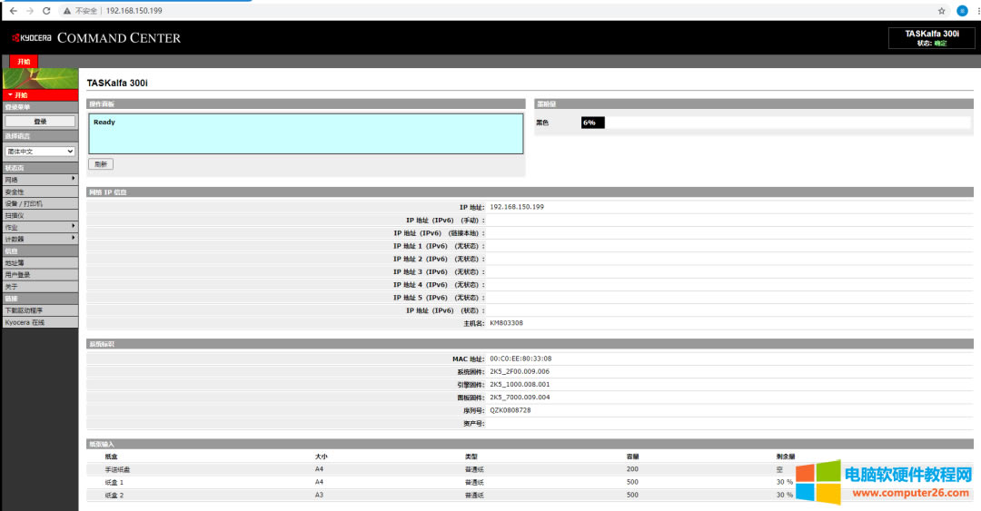The width and height of the screenshot is (981, 511).
Task: Bookmark this page with the star icon
Action: tap(941, 10)
